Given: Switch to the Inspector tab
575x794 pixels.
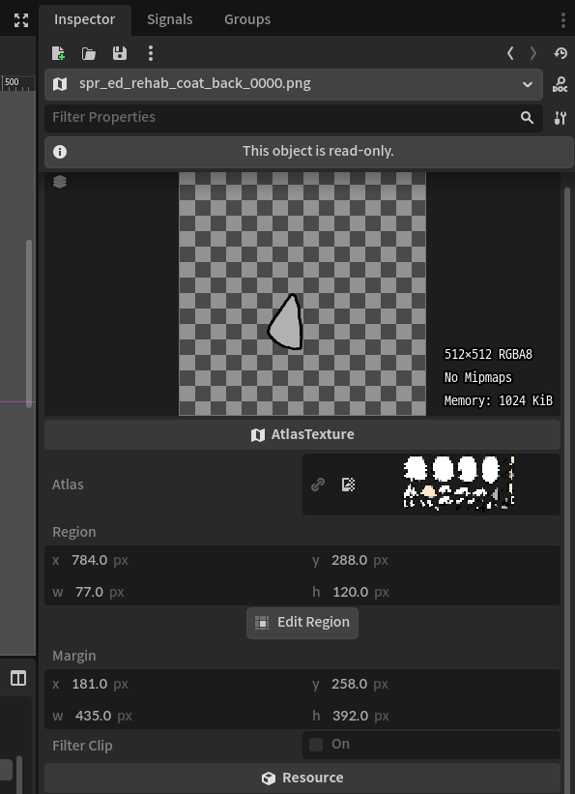Looking at the screenshot, I should point(84,19).
